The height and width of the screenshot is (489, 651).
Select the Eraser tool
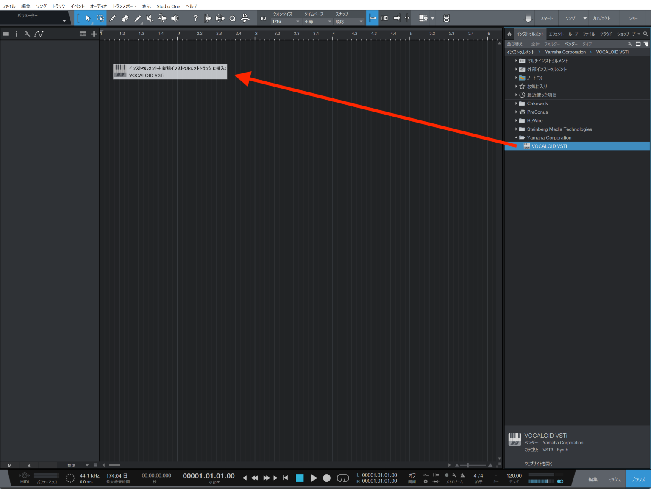pyautogui.click(x=125, y=18)
